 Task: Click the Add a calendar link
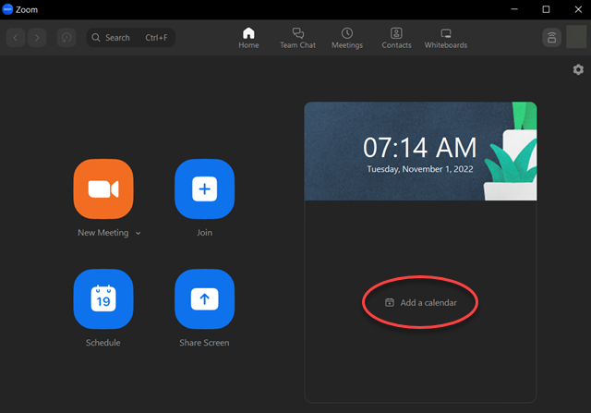point(421,302)
